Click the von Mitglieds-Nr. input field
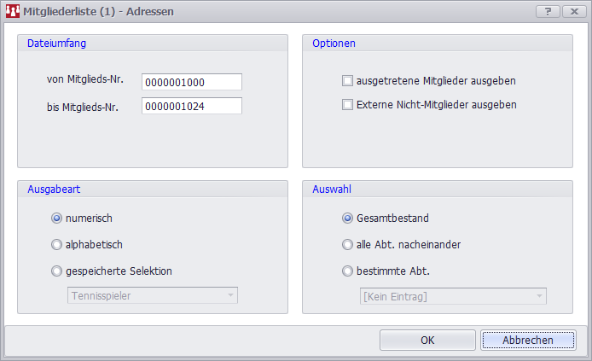This screenshot has width=592, height=361. tap(192, 82)
